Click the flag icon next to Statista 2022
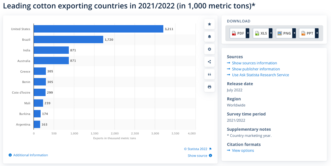This screenshot has height=166, width=331. coord(210,149)
